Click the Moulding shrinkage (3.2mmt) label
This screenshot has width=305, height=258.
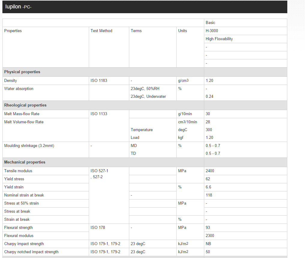(x=29, y=146)
